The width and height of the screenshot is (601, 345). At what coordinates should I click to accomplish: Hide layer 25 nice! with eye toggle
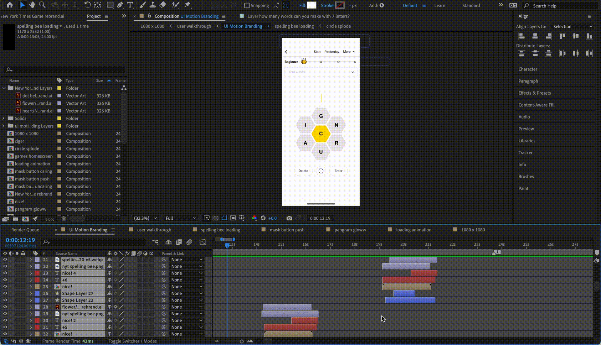(x=5, y=286)
